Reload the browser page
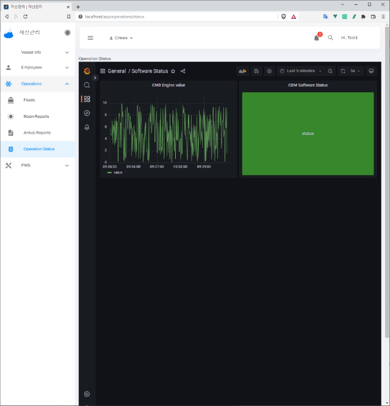 point(26,16)
